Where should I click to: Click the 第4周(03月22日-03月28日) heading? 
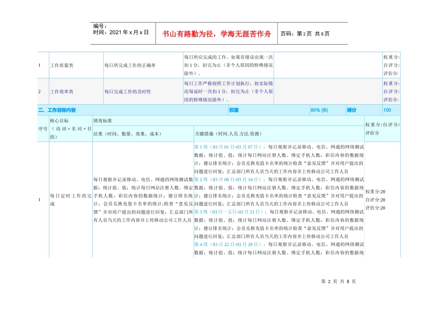point(230,244)
